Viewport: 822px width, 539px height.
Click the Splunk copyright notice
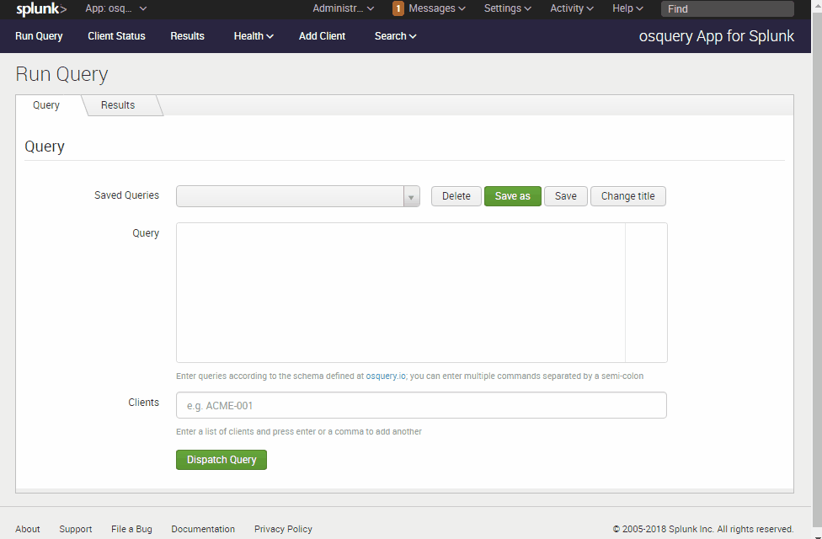click(x=703, y=529)
